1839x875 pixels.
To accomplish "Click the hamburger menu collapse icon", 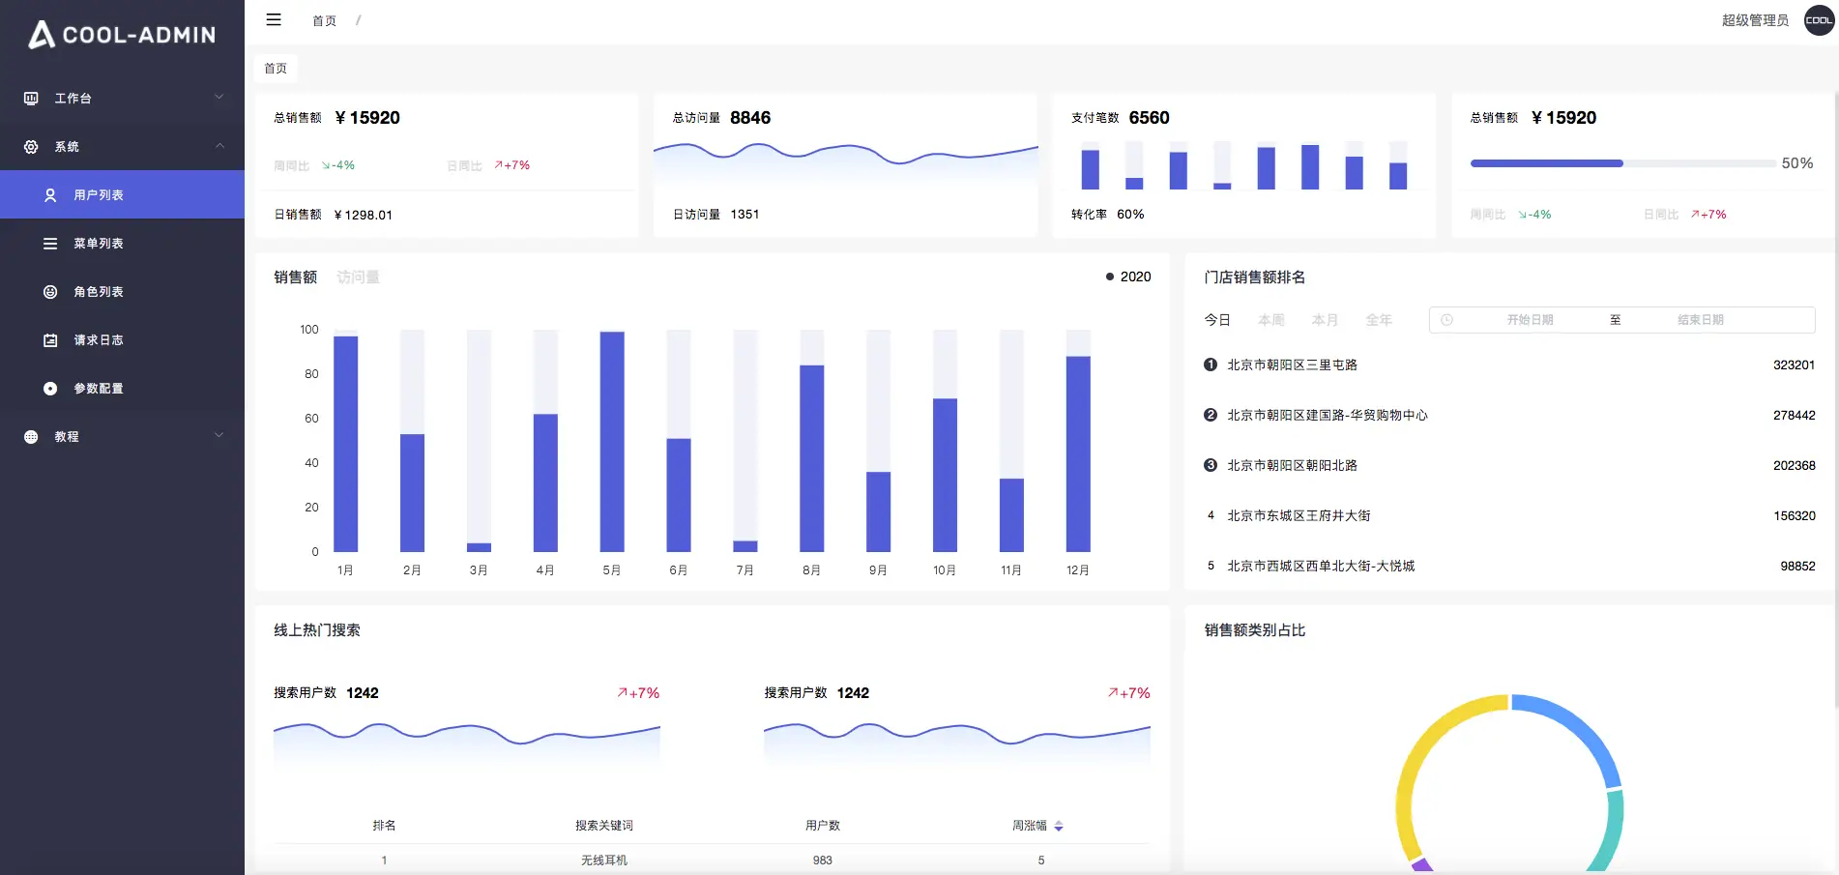I will coord(274,19).
